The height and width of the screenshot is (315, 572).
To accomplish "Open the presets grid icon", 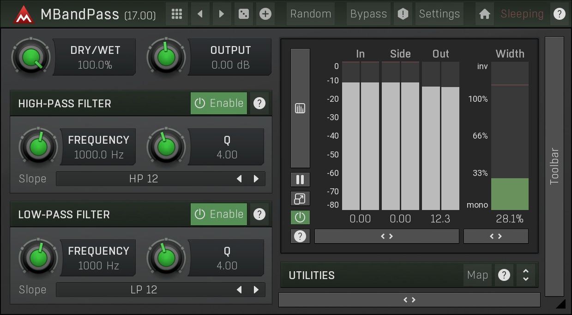I will tap(176, 14).
